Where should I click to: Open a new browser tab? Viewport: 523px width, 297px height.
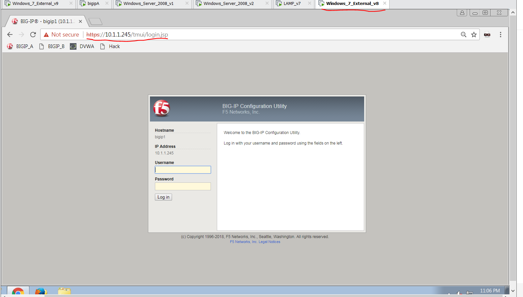click(96, 22)
